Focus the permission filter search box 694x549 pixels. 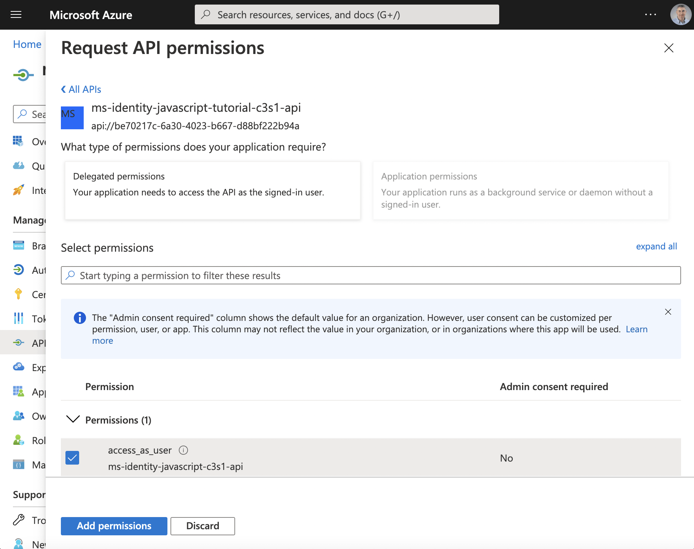(371, 275)
